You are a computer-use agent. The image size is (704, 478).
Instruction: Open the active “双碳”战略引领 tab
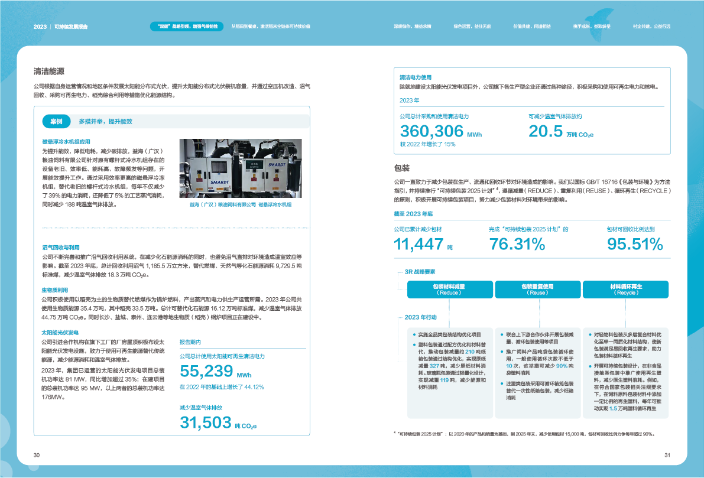[184, 27]
